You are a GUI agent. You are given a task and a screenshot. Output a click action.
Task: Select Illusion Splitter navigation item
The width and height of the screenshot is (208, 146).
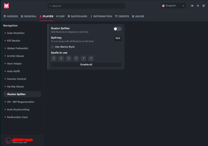coord(22,94)
